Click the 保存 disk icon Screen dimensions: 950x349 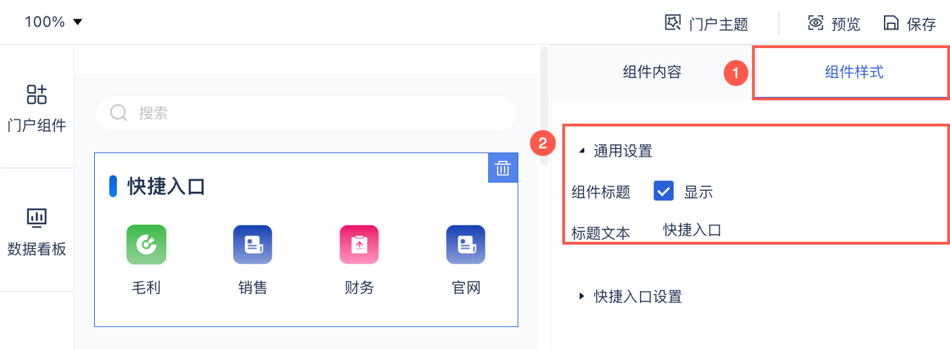point(891,23)
